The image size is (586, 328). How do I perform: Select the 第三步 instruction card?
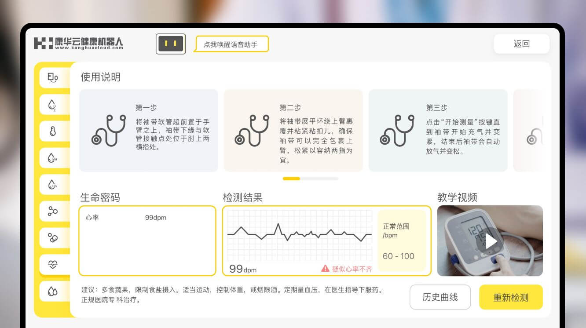[438, 131]
